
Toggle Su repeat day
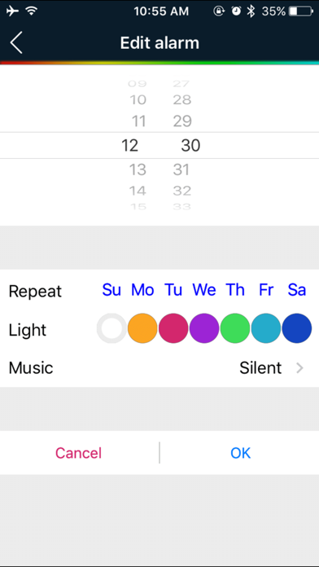[x=111, y=290]
